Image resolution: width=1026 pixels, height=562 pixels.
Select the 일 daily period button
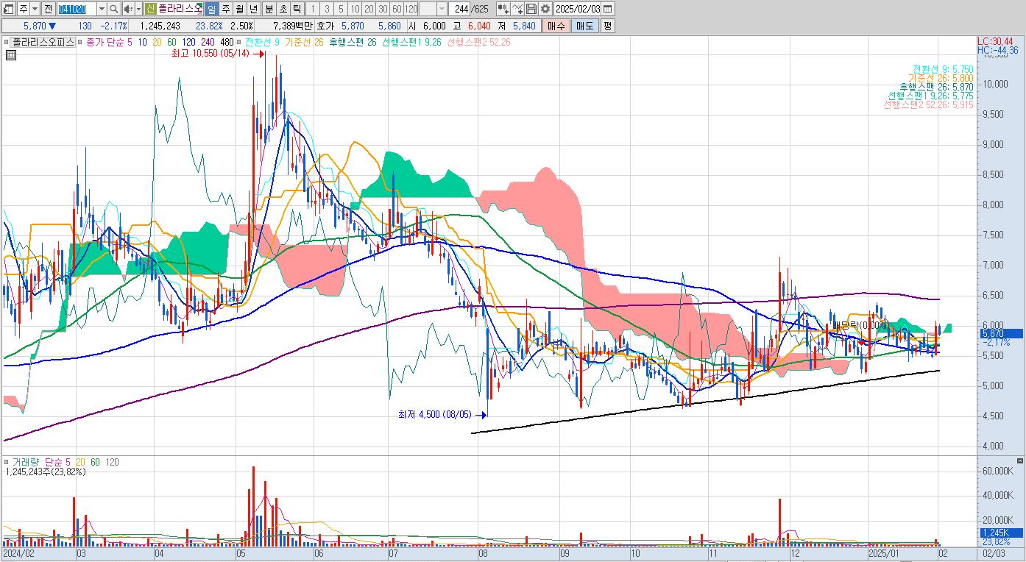(x=211, y=9)
